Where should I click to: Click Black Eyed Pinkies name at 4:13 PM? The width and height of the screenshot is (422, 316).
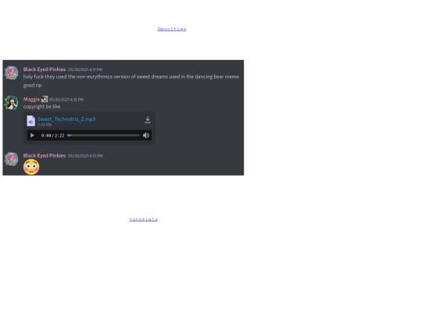pos(45,155)
